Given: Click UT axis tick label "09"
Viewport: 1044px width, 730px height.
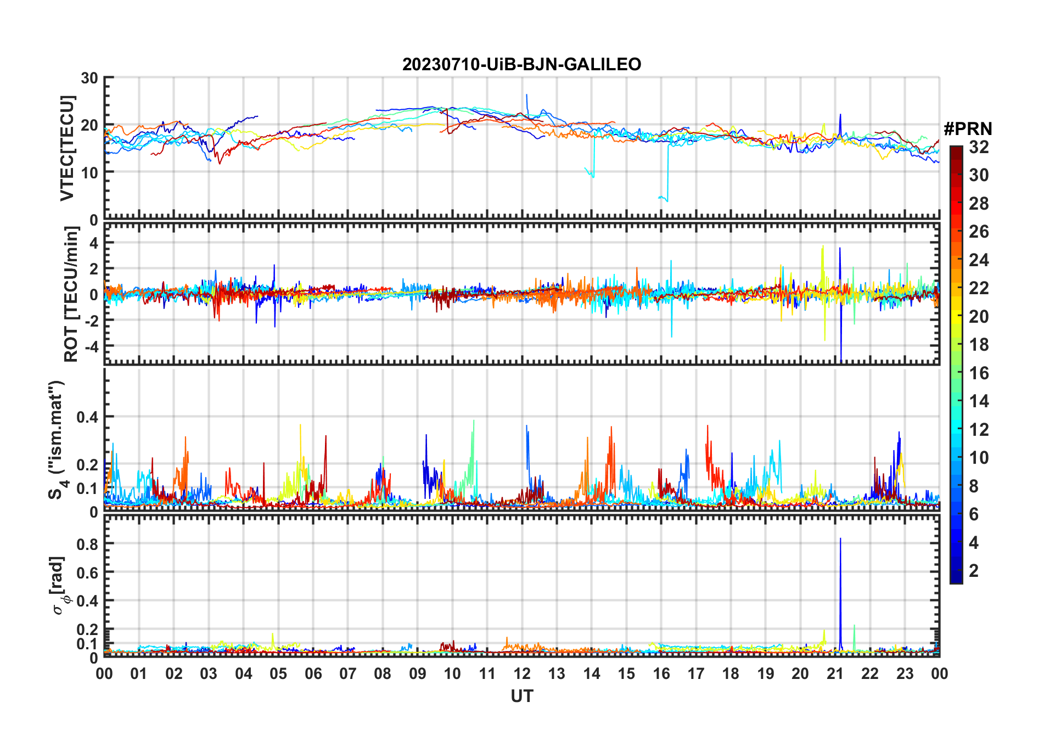Looking at the screenshot, I should [x=418, y=673].
